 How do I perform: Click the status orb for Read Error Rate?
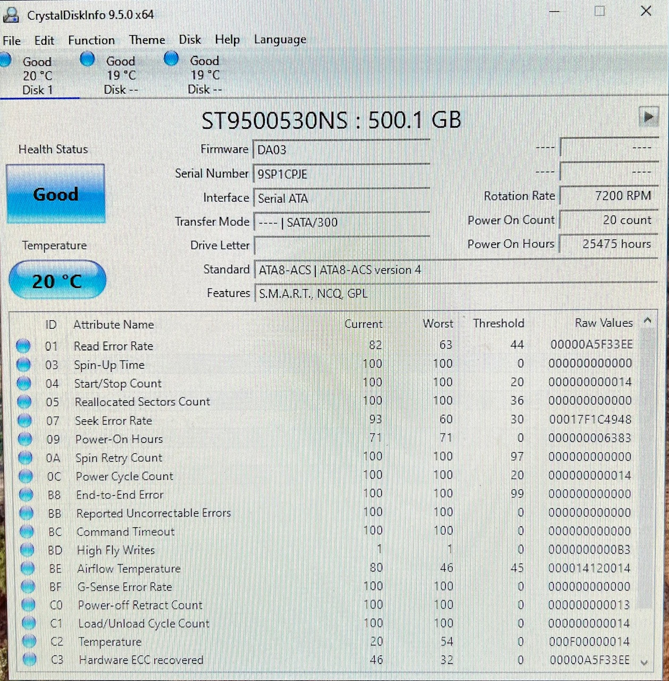[x=23, y=346]
